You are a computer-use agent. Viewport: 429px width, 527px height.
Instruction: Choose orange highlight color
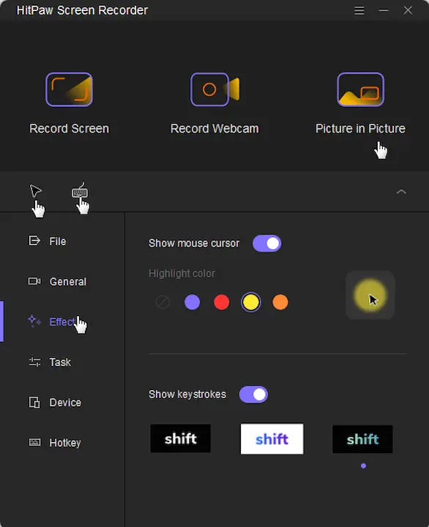pos(280,302)
